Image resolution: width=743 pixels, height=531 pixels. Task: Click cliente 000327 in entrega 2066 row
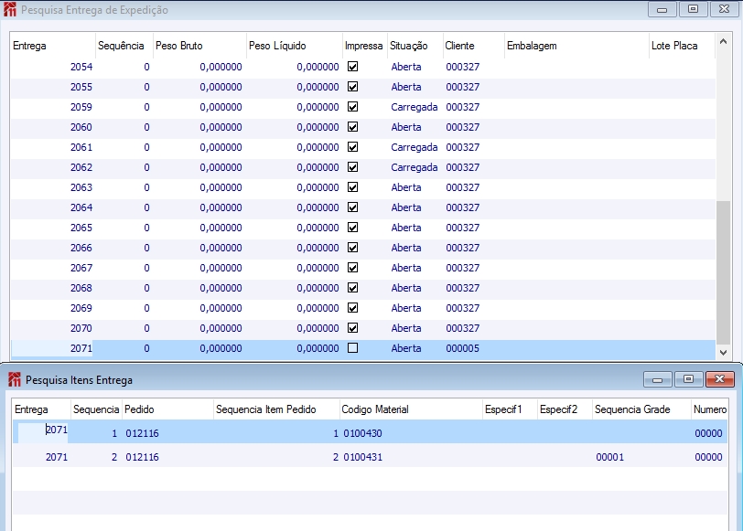[462, 248]
